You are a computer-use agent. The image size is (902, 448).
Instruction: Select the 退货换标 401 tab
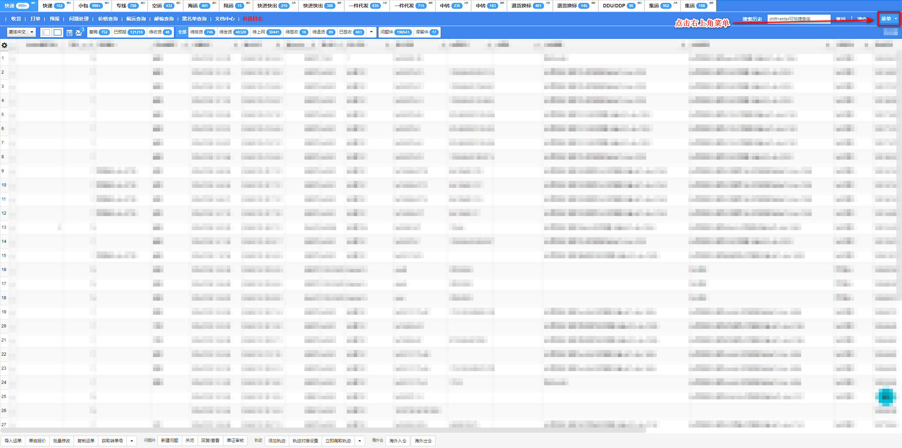click(x=530, y=6)
